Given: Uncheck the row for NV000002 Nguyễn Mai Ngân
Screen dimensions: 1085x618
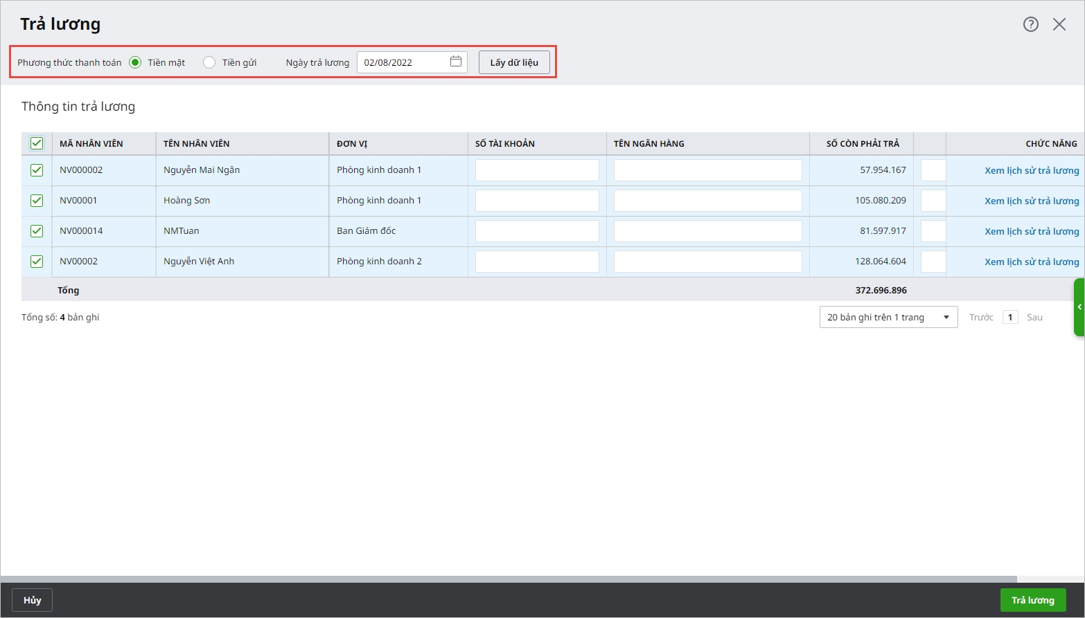Looking at the screenshot, I should [37, 170].
